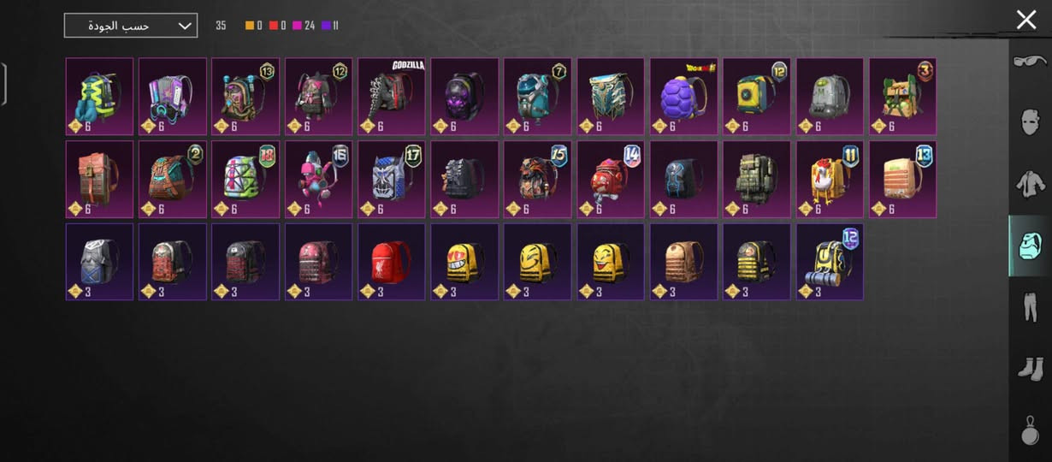Open the left edge panel handle

pyautogui.click(x=3, y=84)
